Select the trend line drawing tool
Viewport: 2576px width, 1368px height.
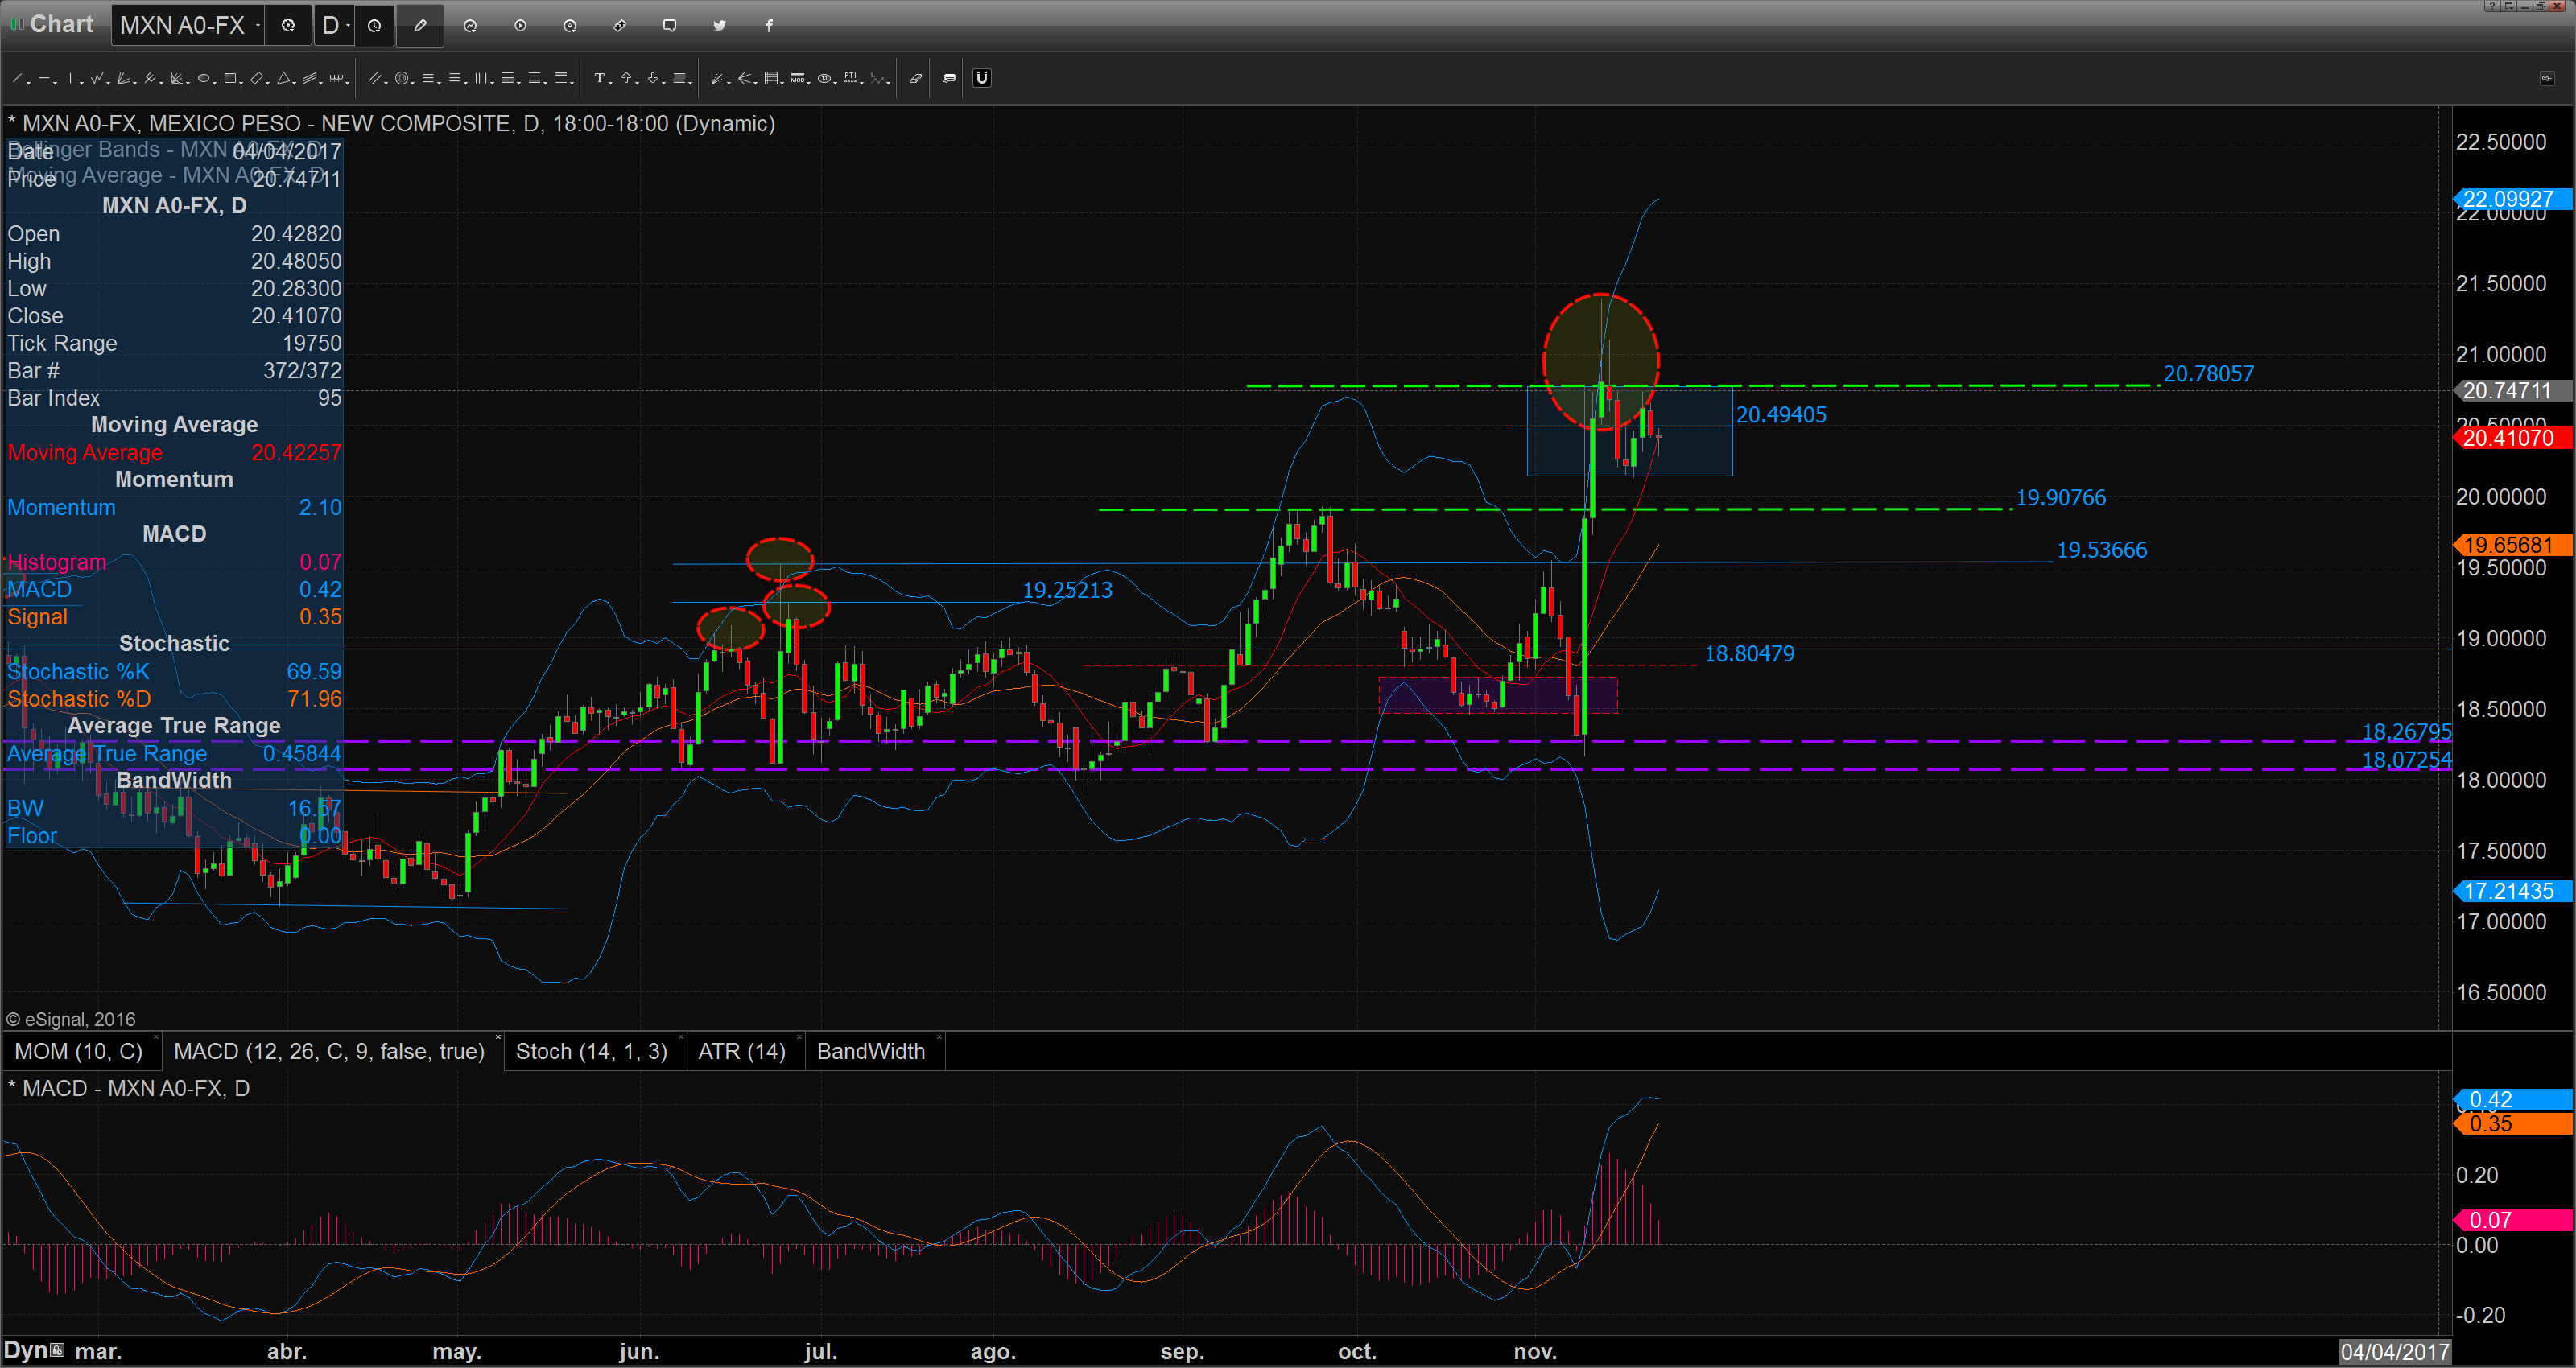point(17,78)
